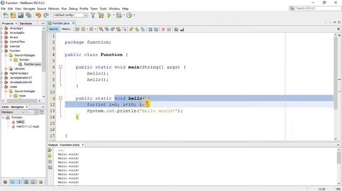Switch to the History view button

[x=66, y=29]
